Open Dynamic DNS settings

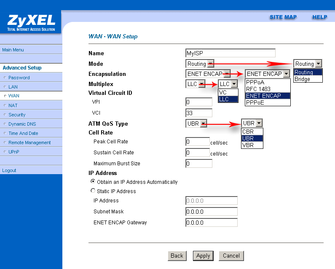[22, 124]
